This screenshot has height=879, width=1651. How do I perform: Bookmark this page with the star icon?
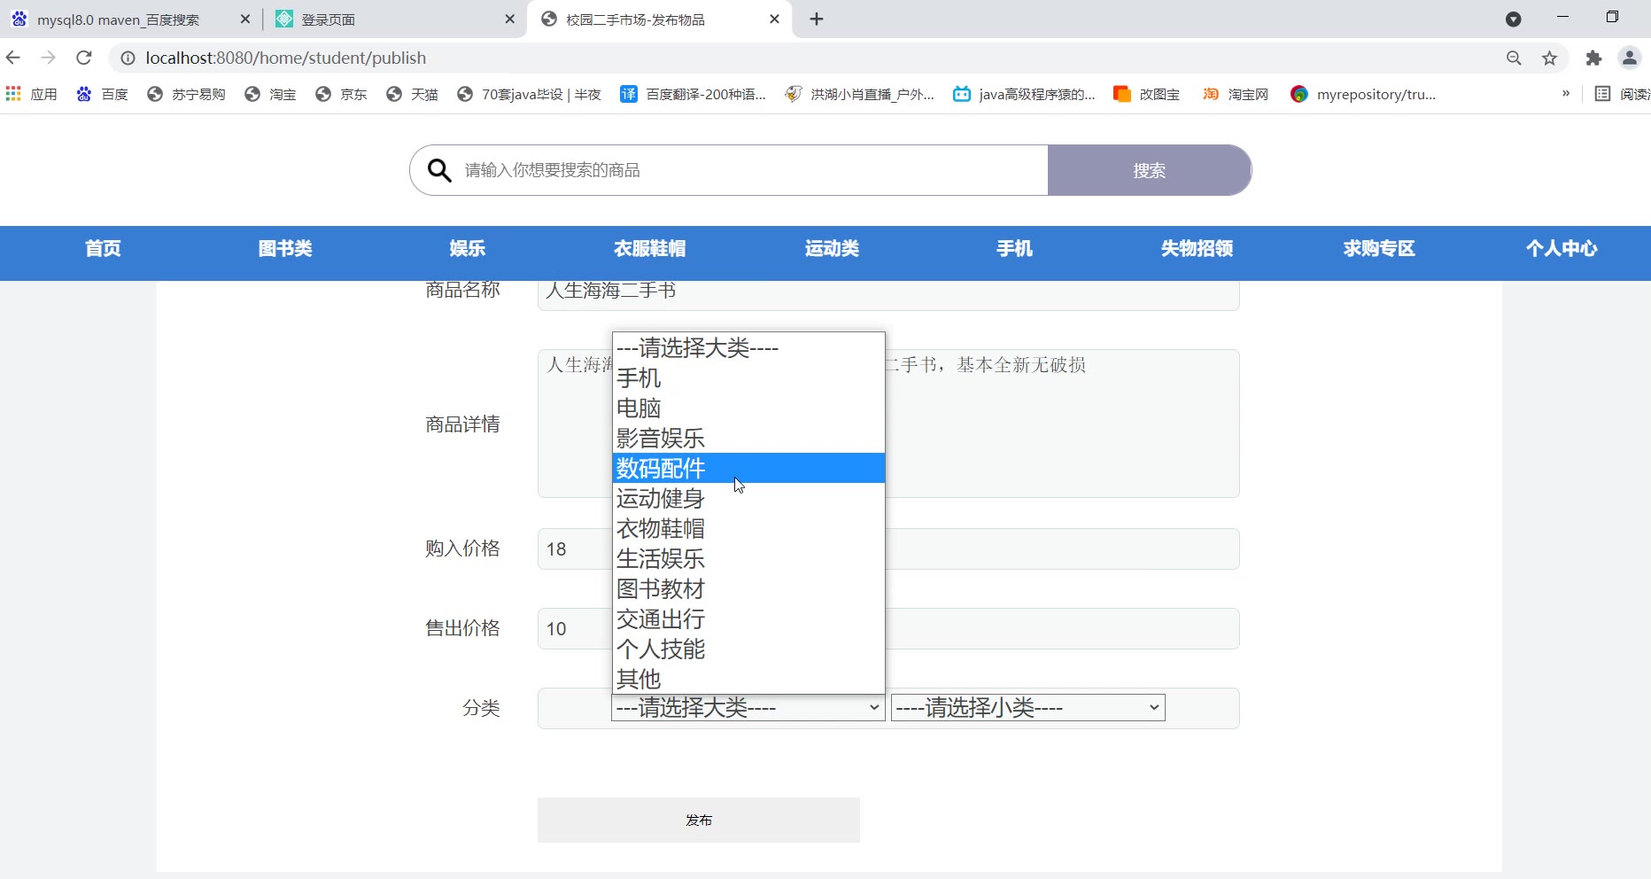coord(1549,58)
